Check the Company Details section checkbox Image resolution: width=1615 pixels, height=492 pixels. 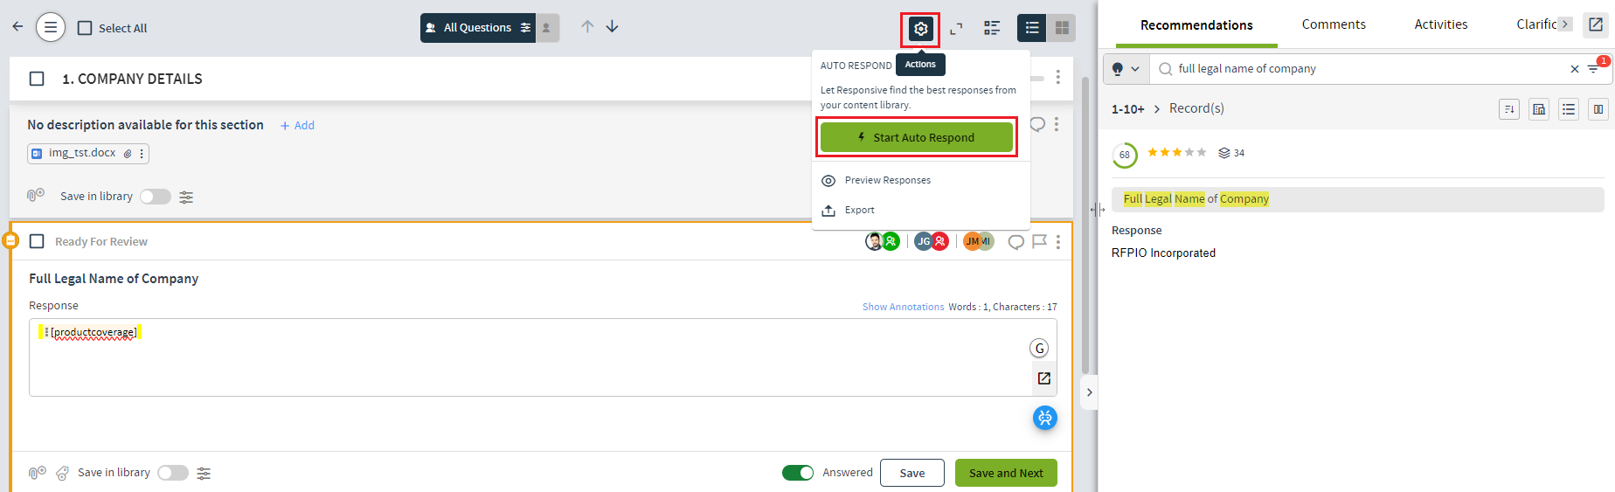click(37, 79)
